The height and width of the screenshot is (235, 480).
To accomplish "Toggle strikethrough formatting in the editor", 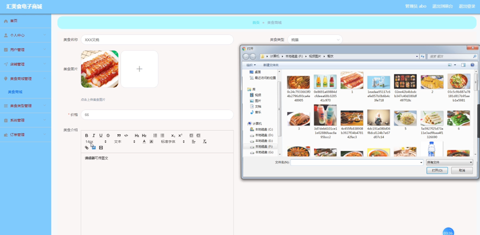I will tap(108, 135).
